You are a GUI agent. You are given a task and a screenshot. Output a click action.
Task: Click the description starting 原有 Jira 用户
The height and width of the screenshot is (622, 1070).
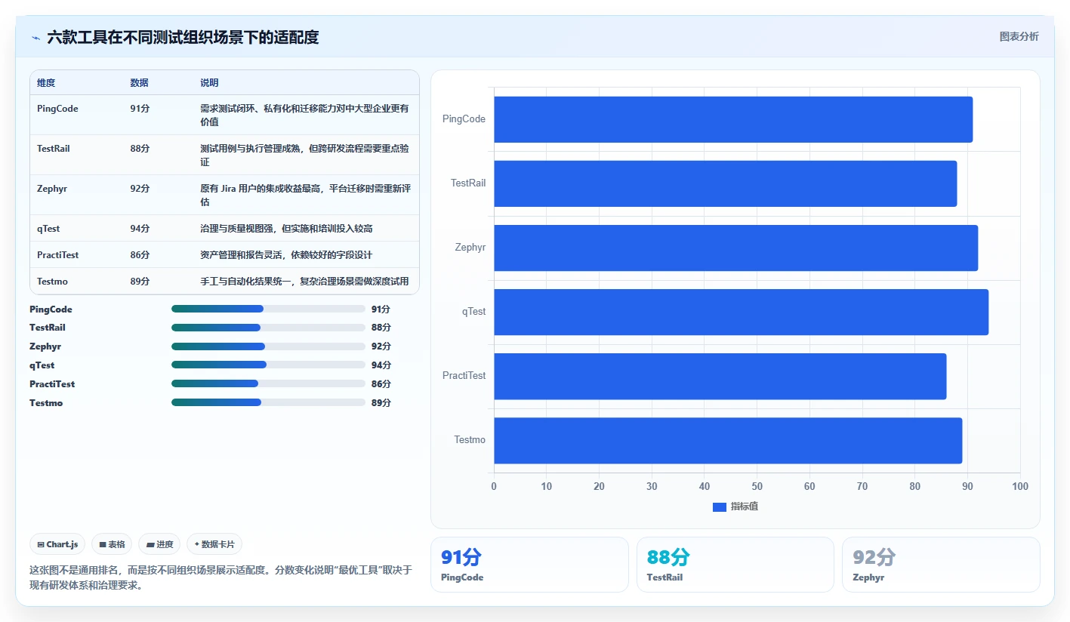click(x=304, y=195)
